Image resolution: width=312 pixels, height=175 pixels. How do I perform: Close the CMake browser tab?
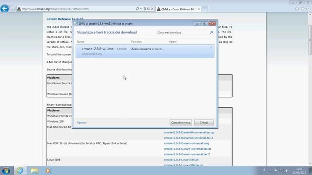coord(198,9)
